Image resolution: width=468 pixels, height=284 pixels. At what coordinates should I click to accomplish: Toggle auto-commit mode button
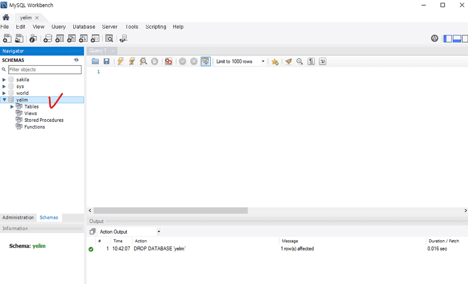coord(206,61)
